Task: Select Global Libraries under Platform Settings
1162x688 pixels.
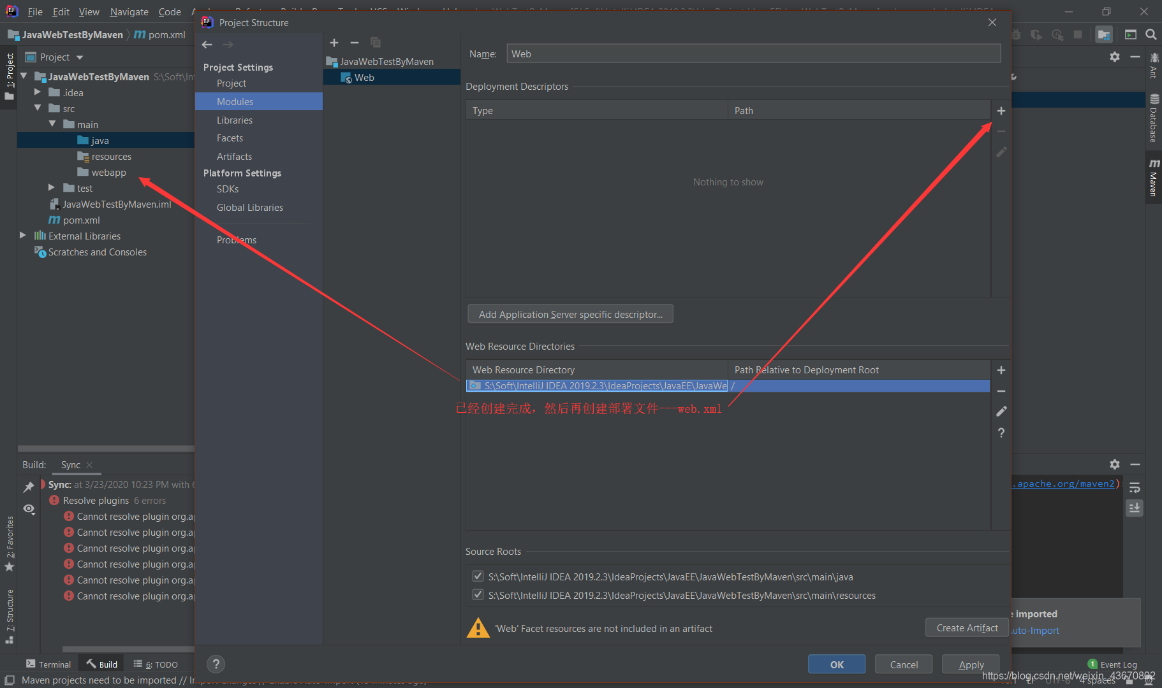Action: click(x=249, y=207)
